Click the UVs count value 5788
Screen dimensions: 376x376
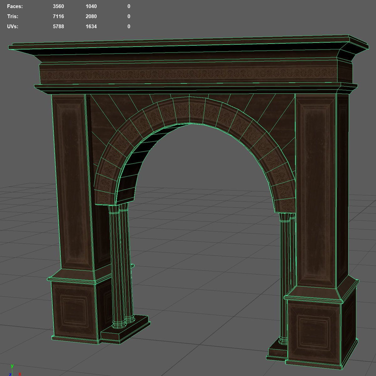[58, 26]
